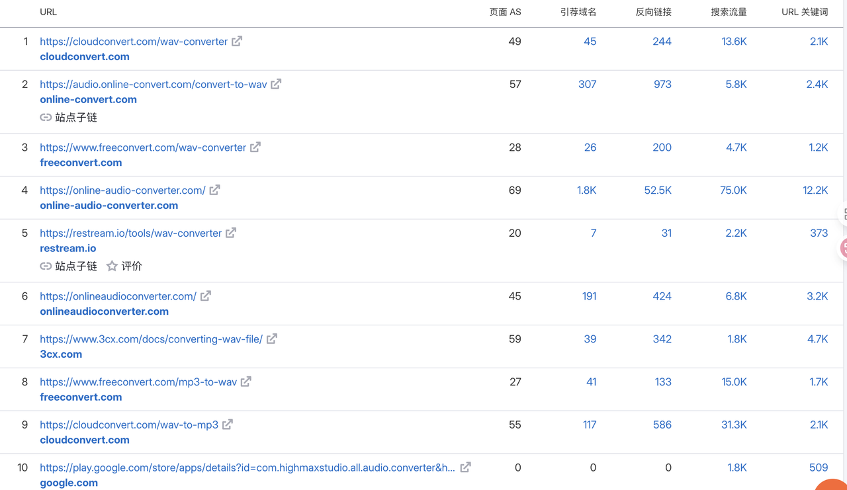
Task: Open the 3cx.com domain link
Action: click(61, 354)
